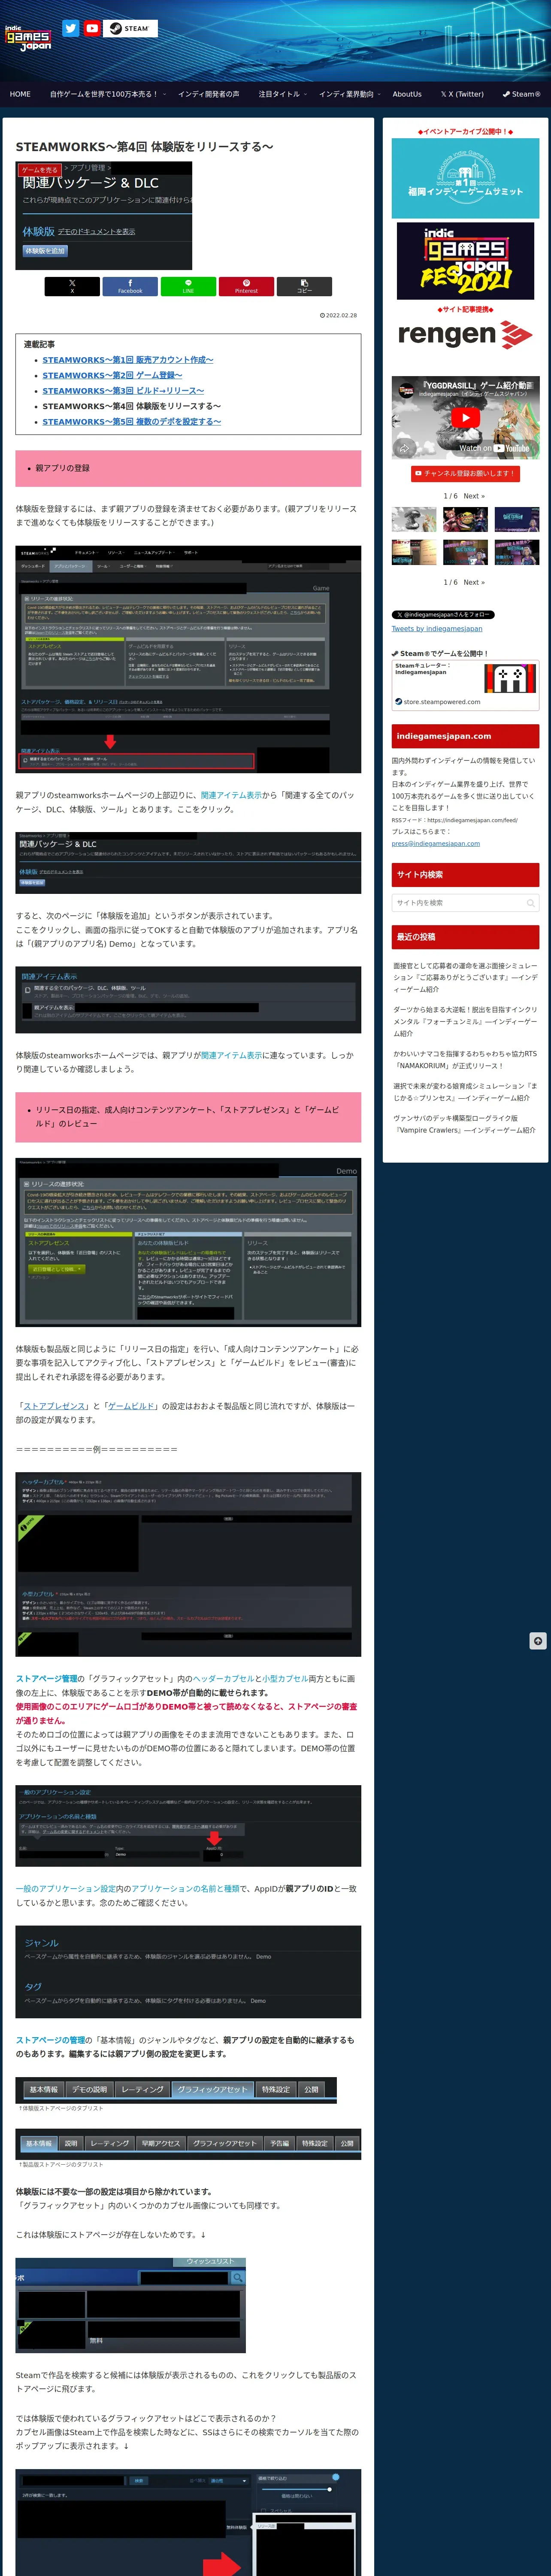Open the press@indiegamesjapan.com email link

click(x=436, y=843)
